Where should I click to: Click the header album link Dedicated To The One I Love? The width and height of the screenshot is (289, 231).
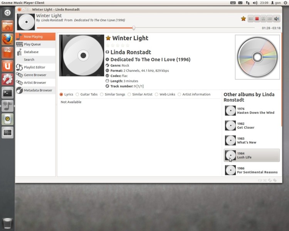coord(99,20)
